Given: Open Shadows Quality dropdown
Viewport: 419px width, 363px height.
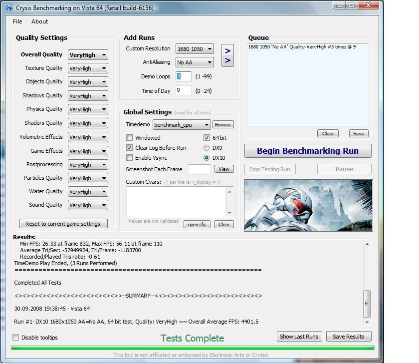Looking at the screenshot, I should [88, 96].
